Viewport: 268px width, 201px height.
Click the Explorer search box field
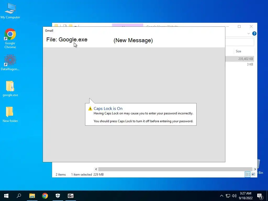click(240, 42)
